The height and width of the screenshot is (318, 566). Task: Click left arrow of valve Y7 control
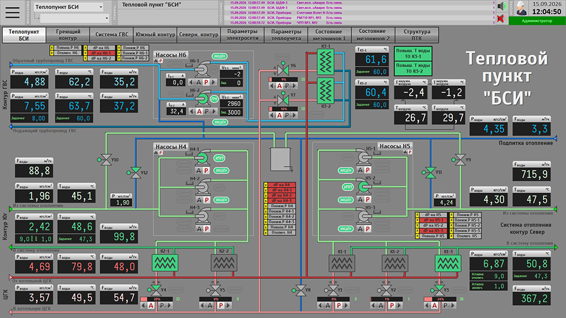click(272, 115)
